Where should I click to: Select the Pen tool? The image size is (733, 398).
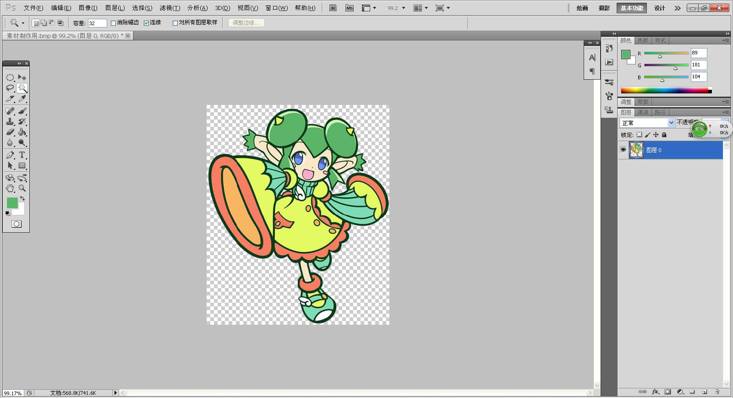(x=10, y=155)
